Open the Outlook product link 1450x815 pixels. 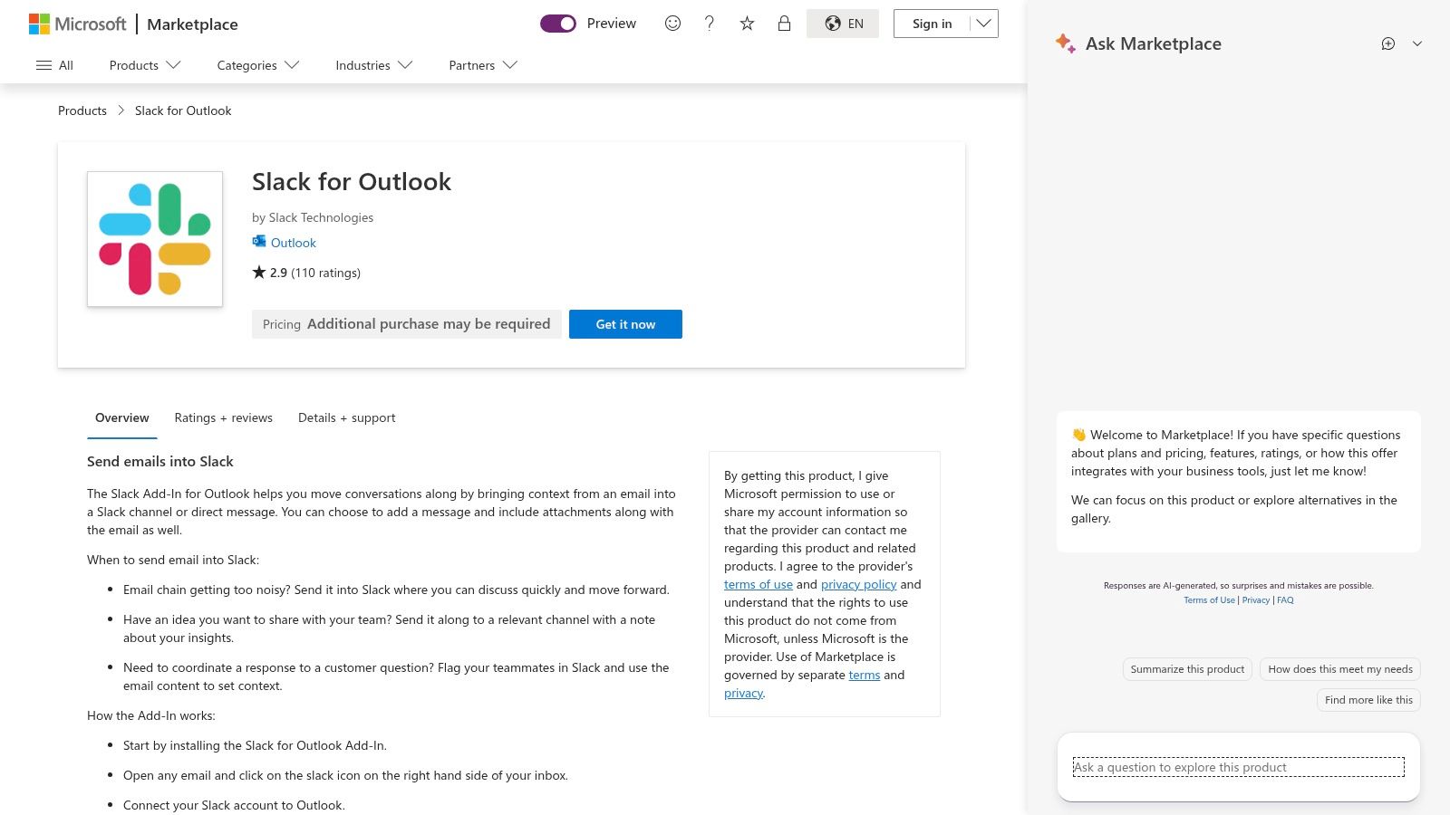tap(294, 243)
